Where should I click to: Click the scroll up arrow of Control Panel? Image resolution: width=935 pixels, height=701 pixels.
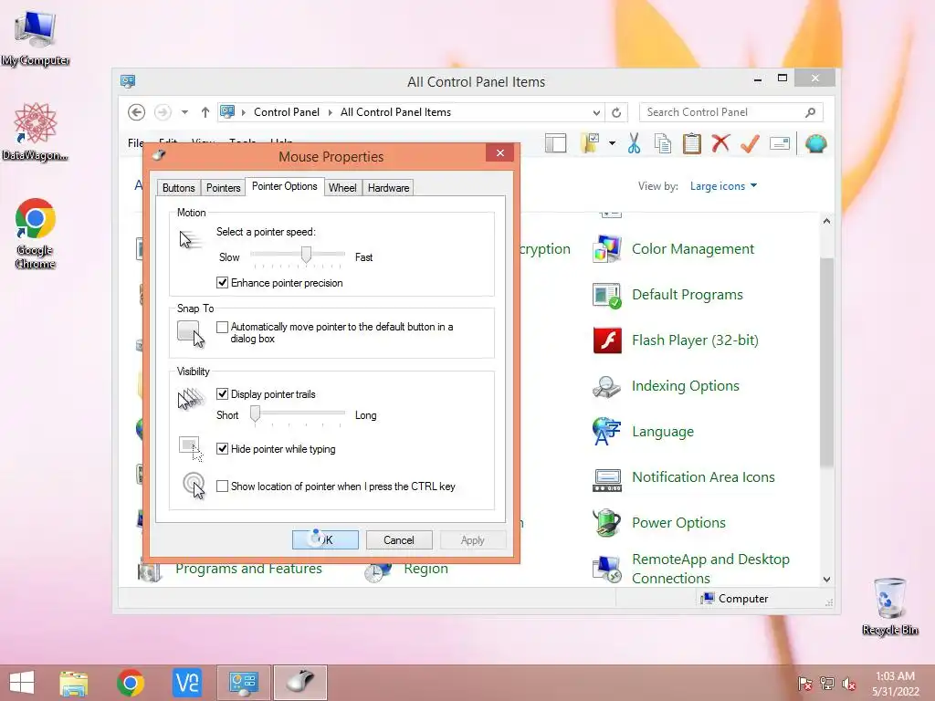click(x=826, y=221)
